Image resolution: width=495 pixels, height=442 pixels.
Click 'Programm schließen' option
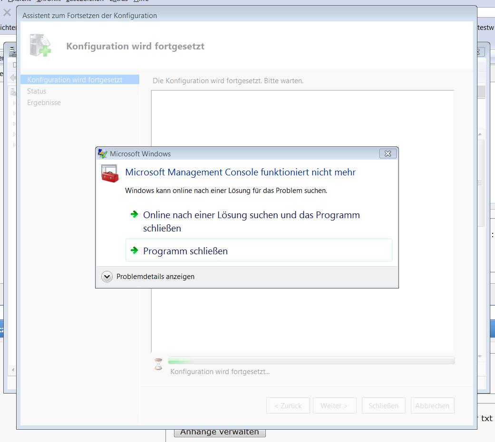click(259, 250)
